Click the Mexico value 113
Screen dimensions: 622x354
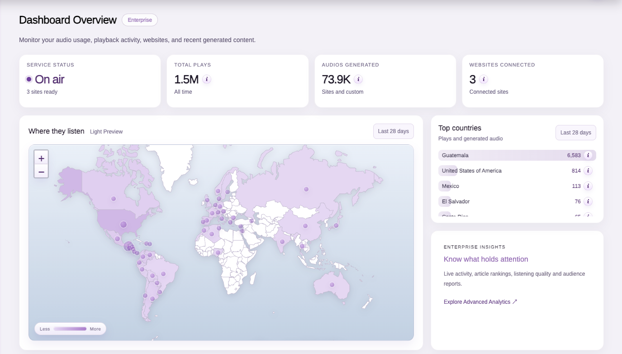click(576, 186)
